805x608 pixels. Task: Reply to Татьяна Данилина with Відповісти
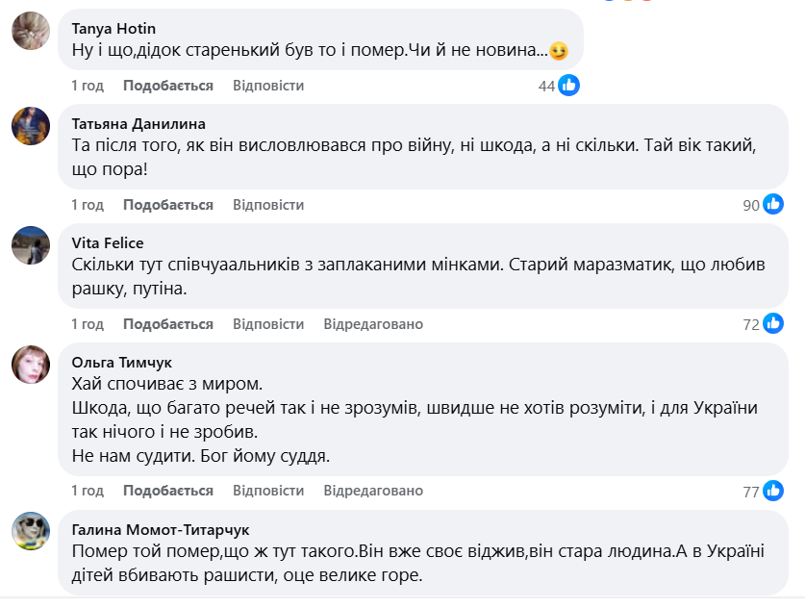coord(268,205)
